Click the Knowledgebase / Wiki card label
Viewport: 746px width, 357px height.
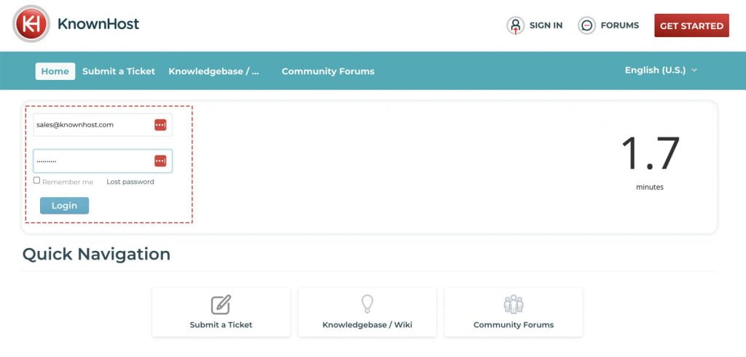(367, 325)
